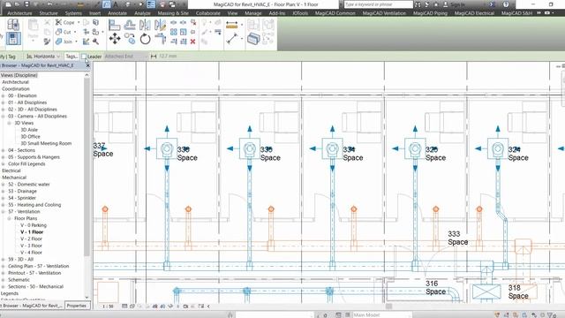Click the Join geometry tool
565x318 pixels.
click(x=64, y=42)
